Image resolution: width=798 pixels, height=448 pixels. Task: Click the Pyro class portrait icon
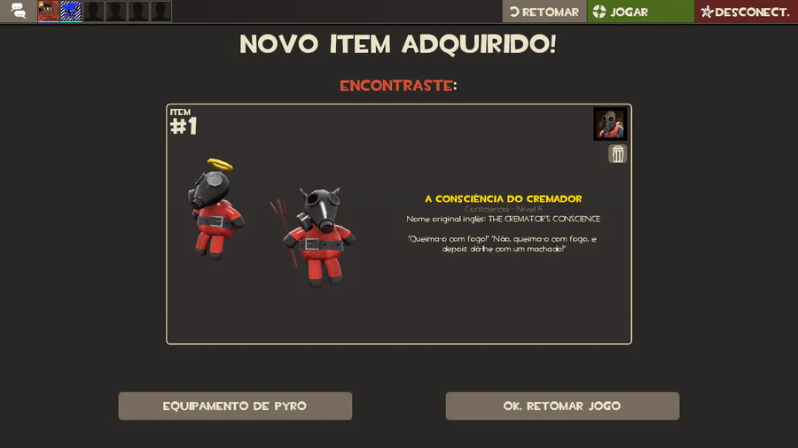(610, 123)
